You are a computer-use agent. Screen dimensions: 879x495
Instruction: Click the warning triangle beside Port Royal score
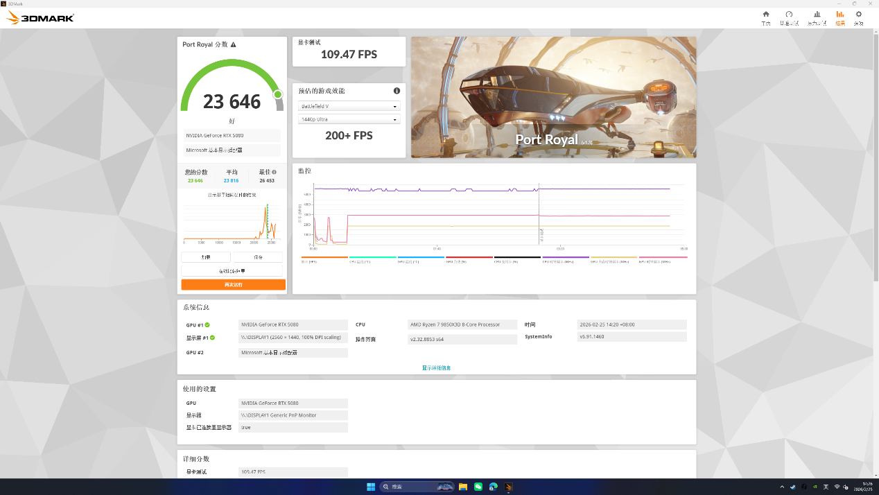click(233, 44)
